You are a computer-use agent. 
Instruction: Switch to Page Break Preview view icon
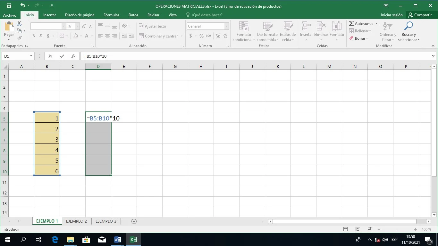(x=370, y=229)
